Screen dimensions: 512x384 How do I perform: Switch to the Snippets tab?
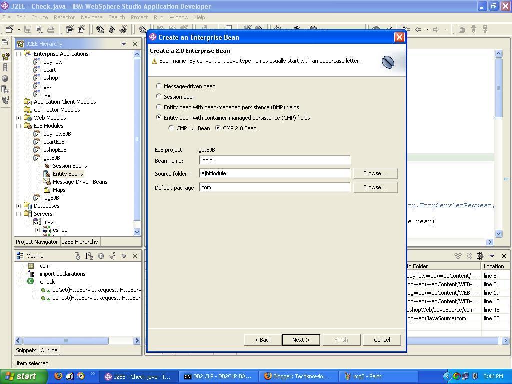pos(26,350)
